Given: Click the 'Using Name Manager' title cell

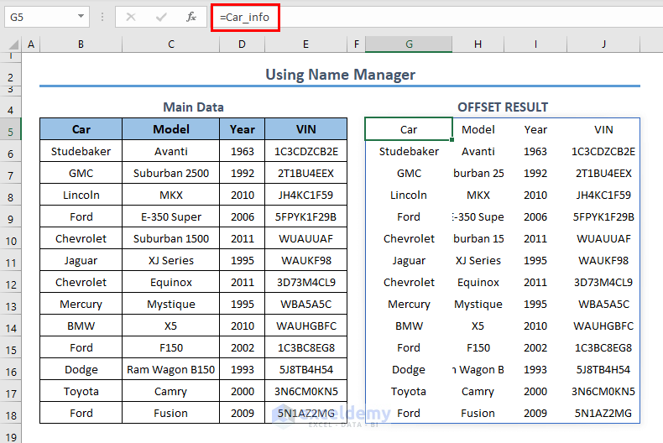Looking at the screenshot, I should point(340,75).
